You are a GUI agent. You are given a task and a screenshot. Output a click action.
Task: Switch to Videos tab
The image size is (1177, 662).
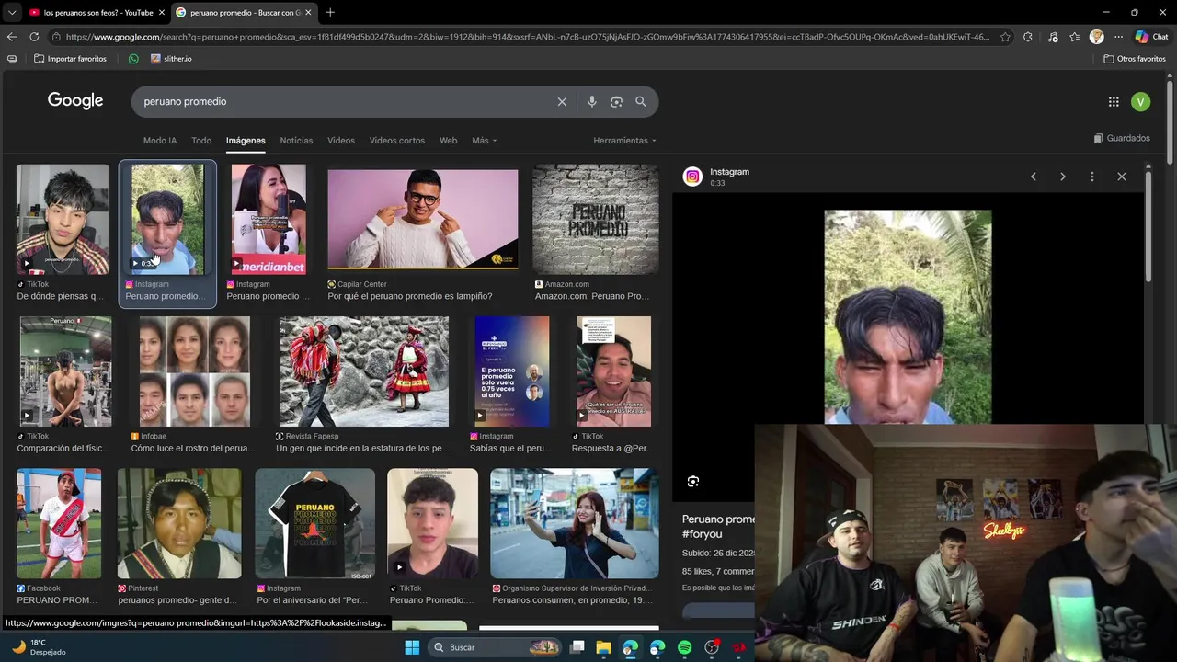click(341, 141)
